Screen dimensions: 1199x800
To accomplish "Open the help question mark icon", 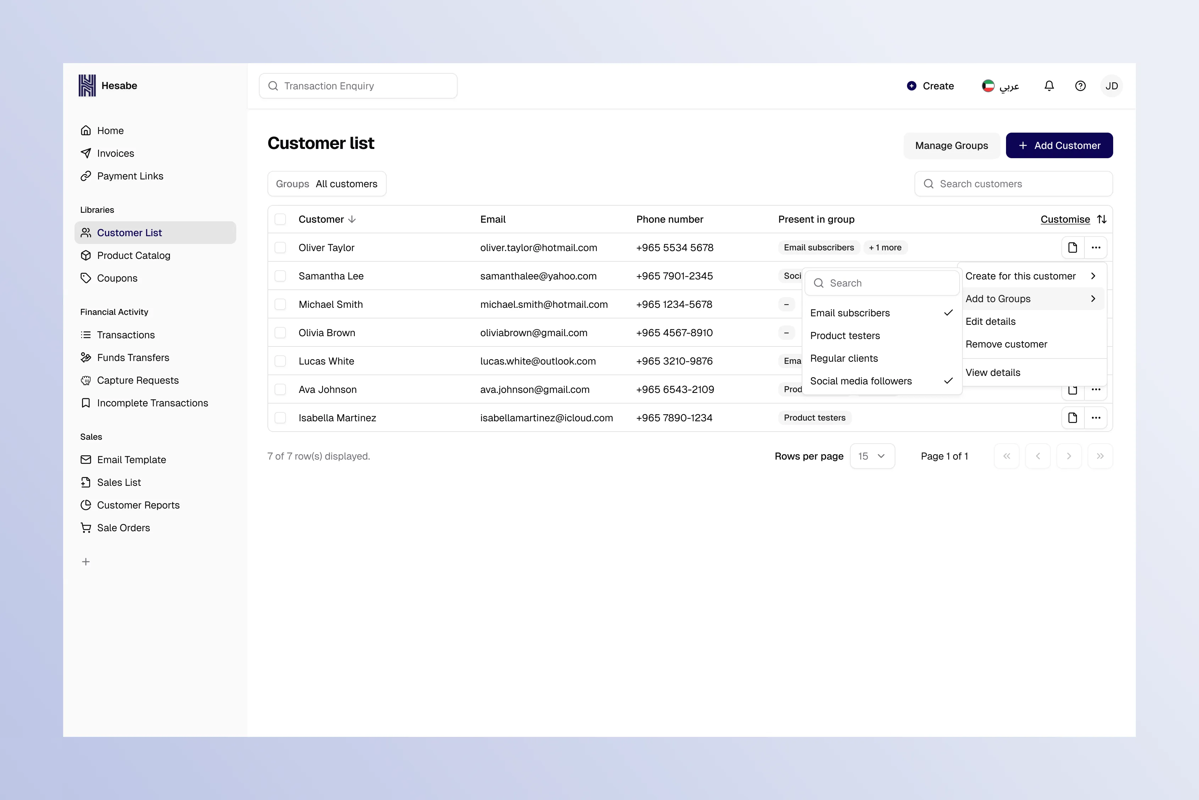I will 1080,86.
